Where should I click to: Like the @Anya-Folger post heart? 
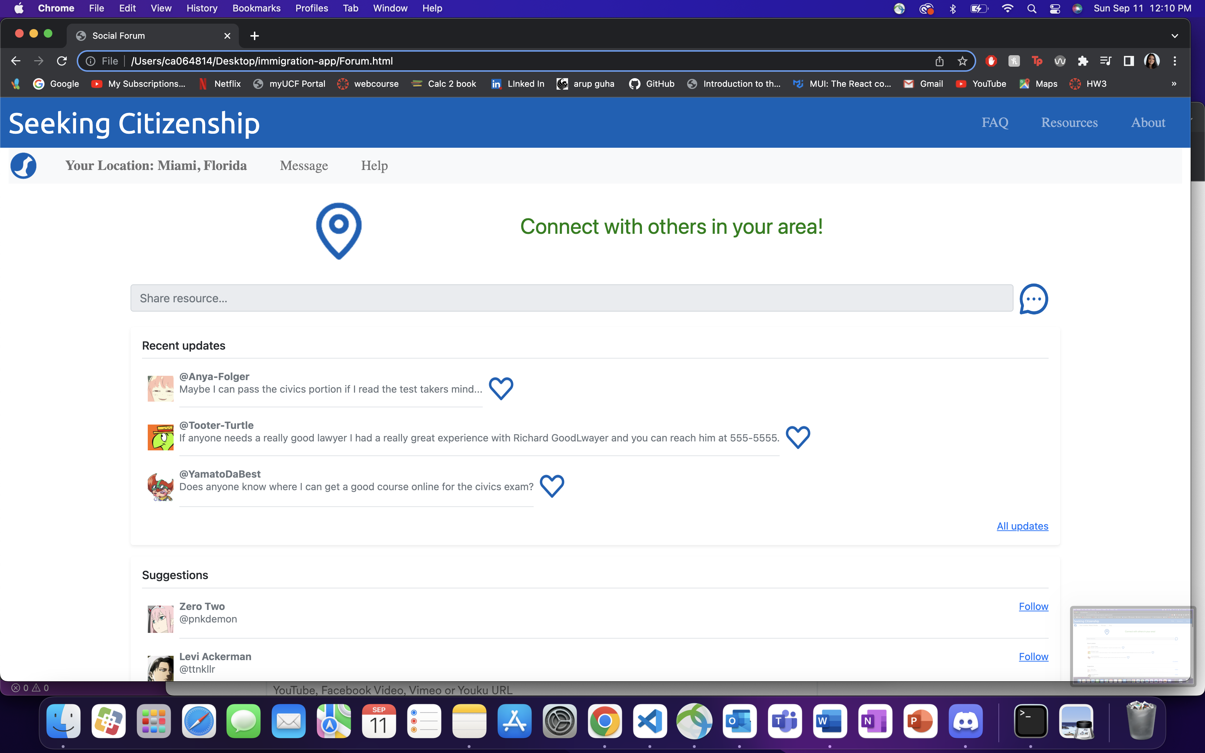[501, 388]
